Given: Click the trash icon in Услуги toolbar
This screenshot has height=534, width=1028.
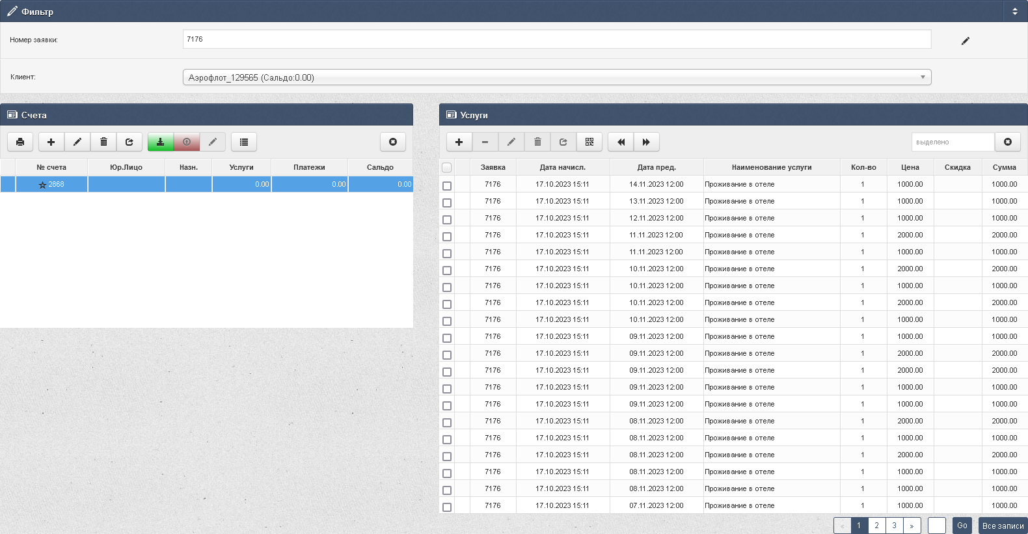Looking at the screenshot, I should 537,142.
